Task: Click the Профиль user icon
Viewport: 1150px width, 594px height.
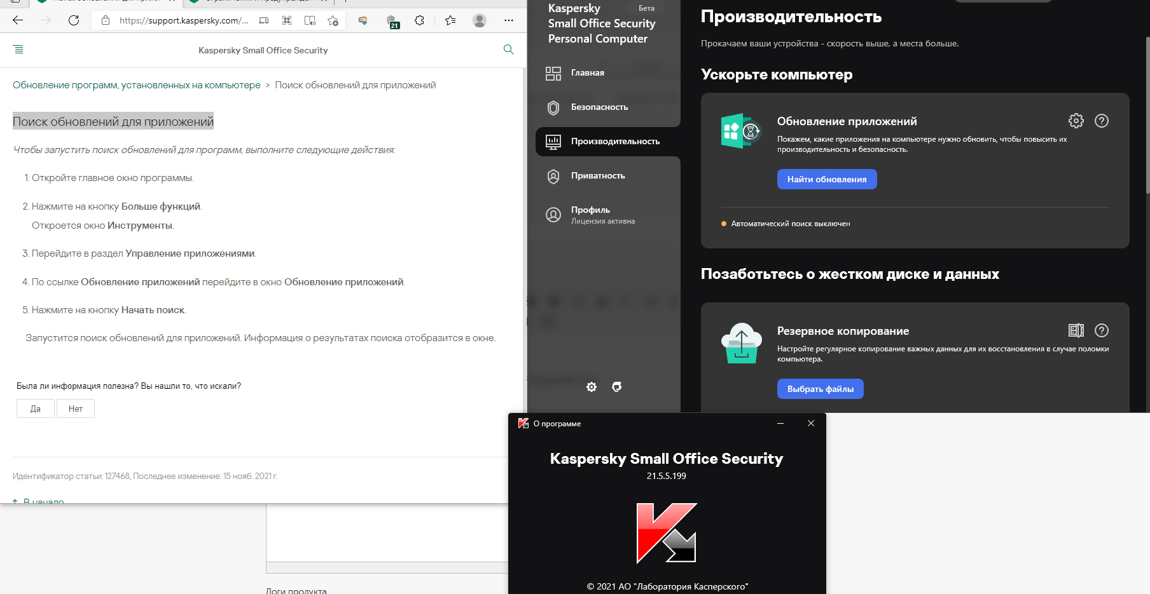Action: (553, 215)
